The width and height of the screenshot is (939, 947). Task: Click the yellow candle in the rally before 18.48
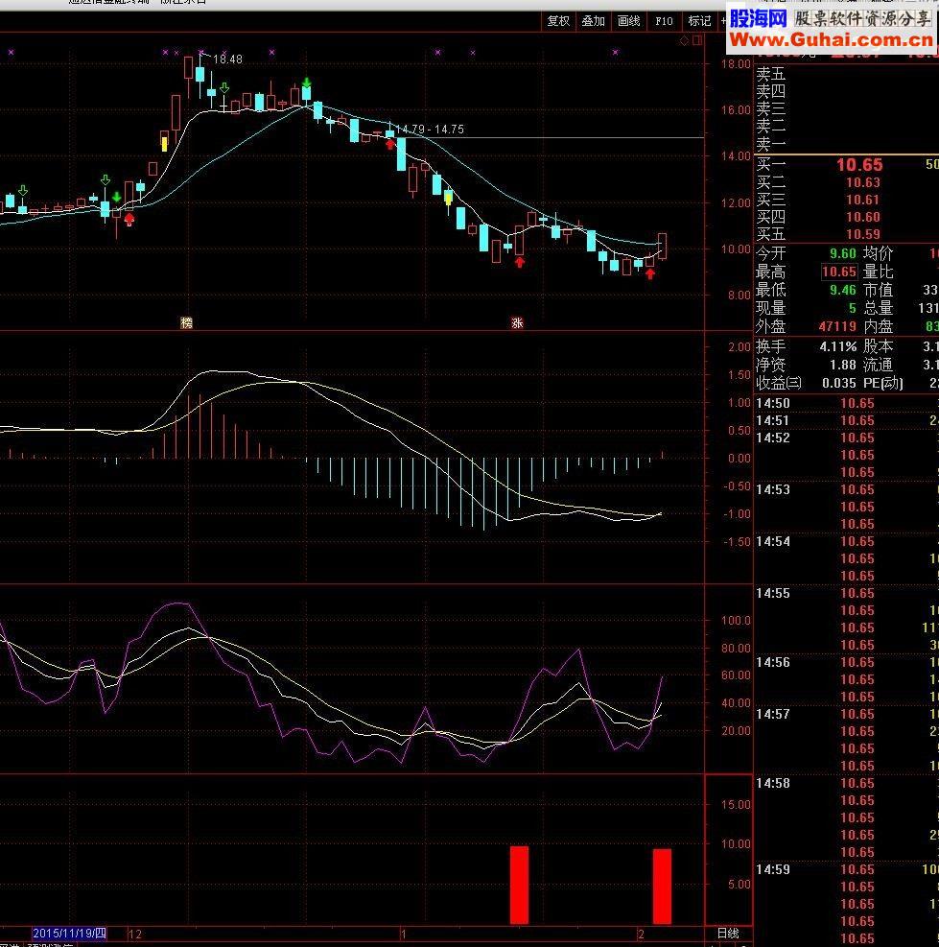click(x=164, y=144)
